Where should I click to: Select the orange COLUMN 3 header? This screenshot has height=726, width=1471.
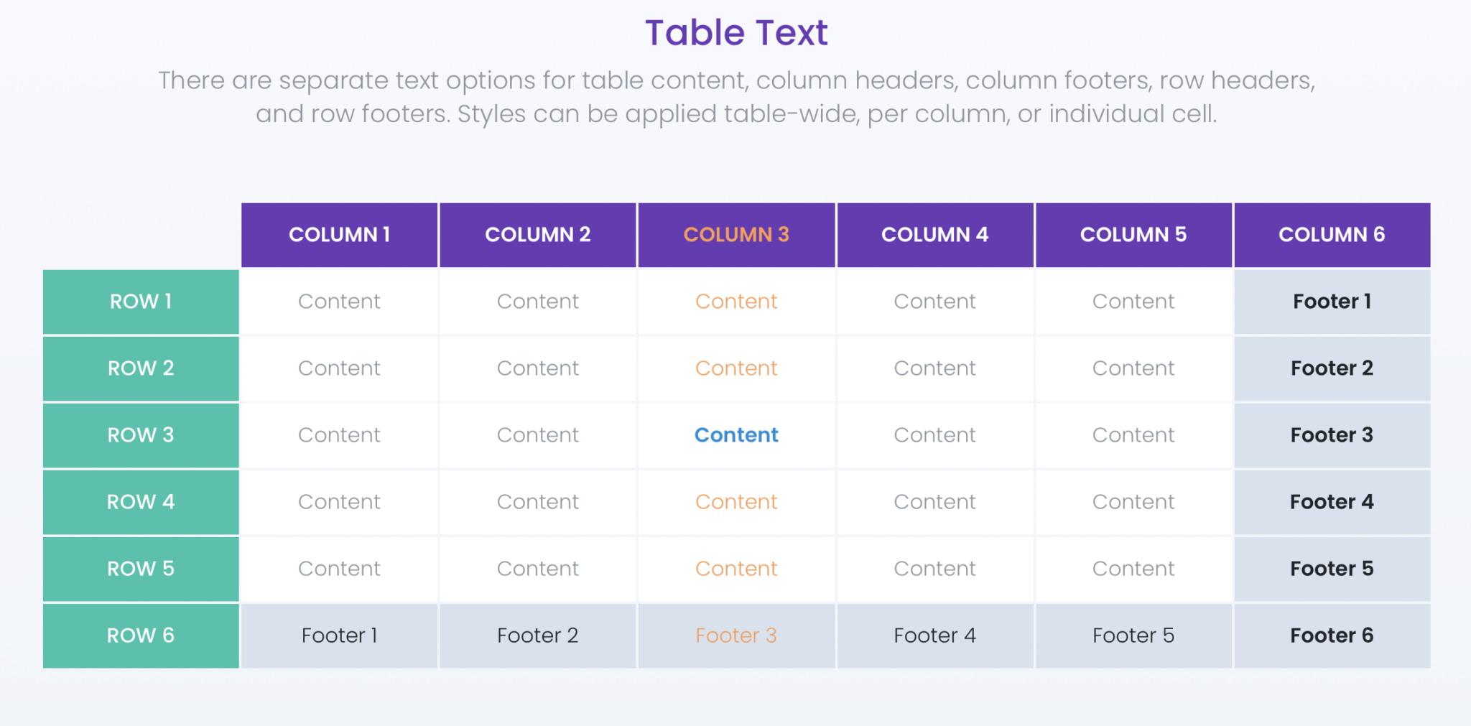click(736, 235)
